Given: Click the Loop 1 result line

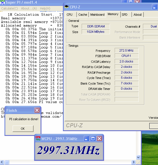Looking at the screenshot, I should click(34, 33).
